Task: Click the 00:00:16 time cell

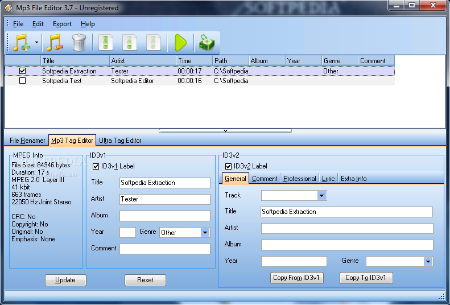Action: (x=189, y=81)
